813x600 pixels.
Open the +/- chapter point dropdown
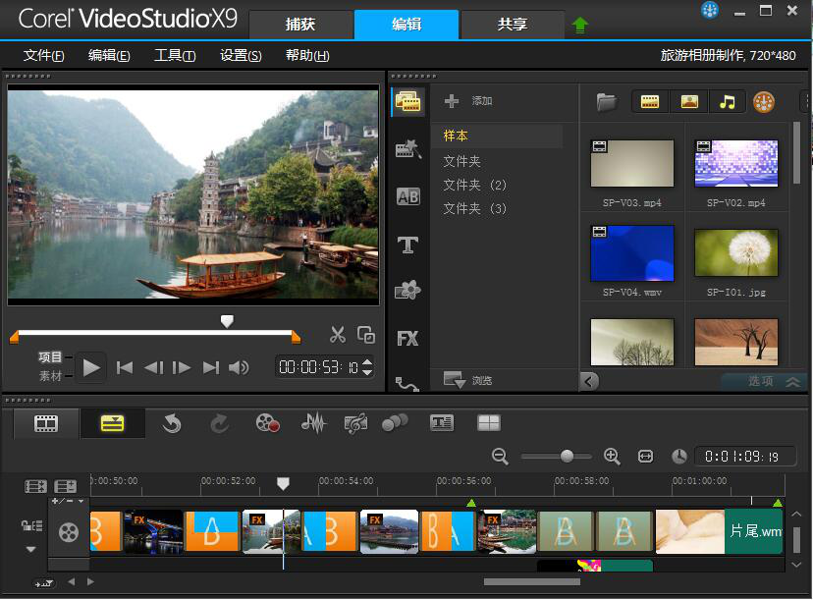point(67,501)
